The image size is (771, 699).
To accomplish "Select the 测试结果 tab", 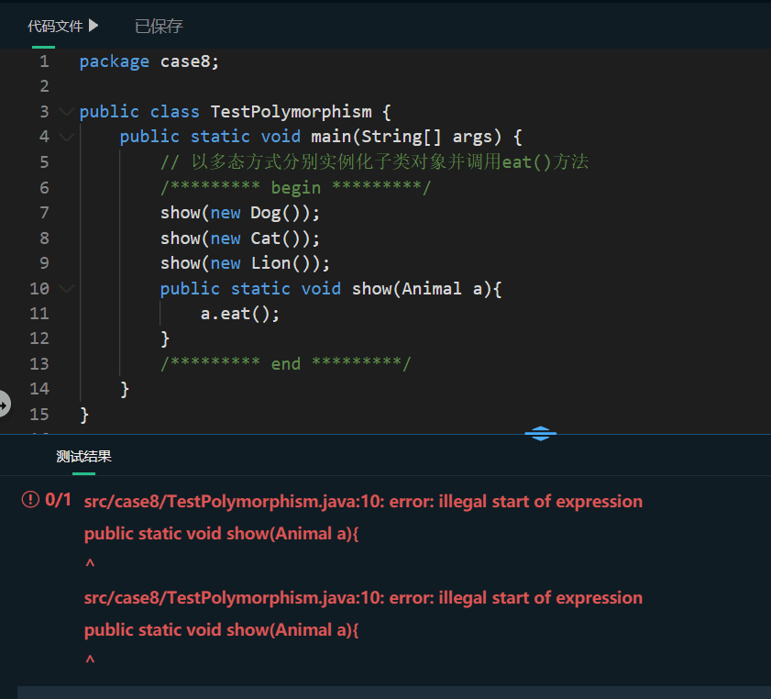I will tap(83, 457).
